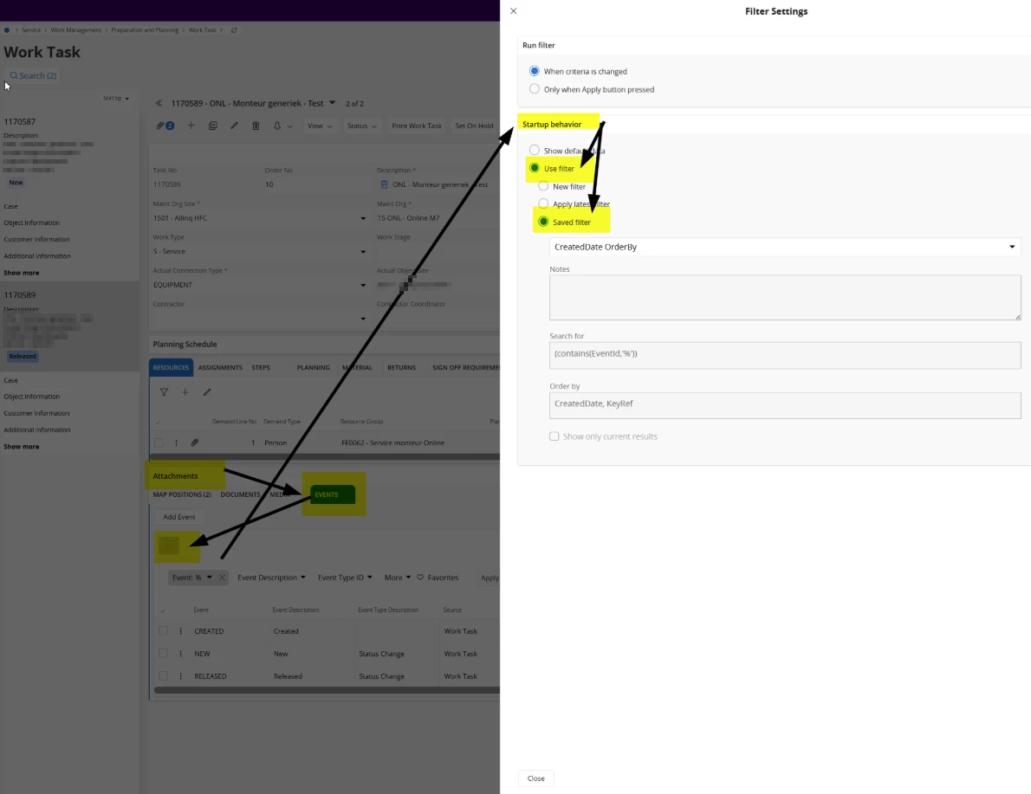Screen dimensions: 1031x794
Task: Open record selector dropdown next to task title
Action: (x=332, y=102)
